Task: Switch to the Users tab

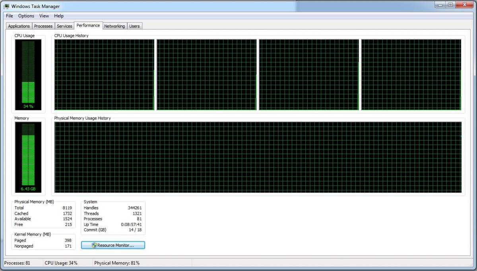Action: tap(134, 26)
